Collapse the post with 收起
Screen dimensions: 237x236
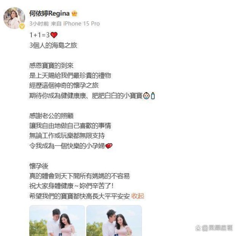[x=138, y=196]
